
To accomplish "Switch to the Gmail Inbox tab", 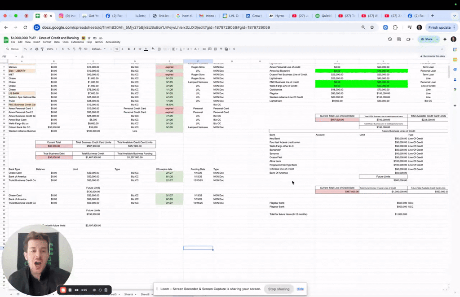I will pos(208,16).
